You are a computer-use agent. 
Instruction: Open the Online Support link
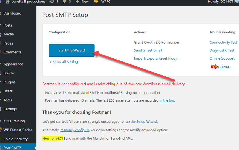coord(222,58)
